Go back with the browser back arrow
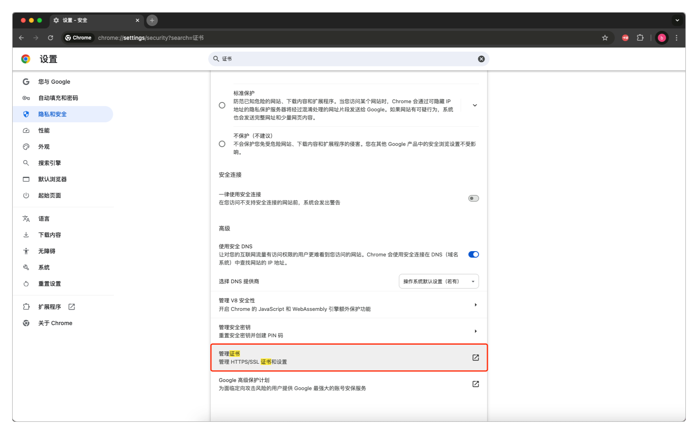 click(21, 38)
